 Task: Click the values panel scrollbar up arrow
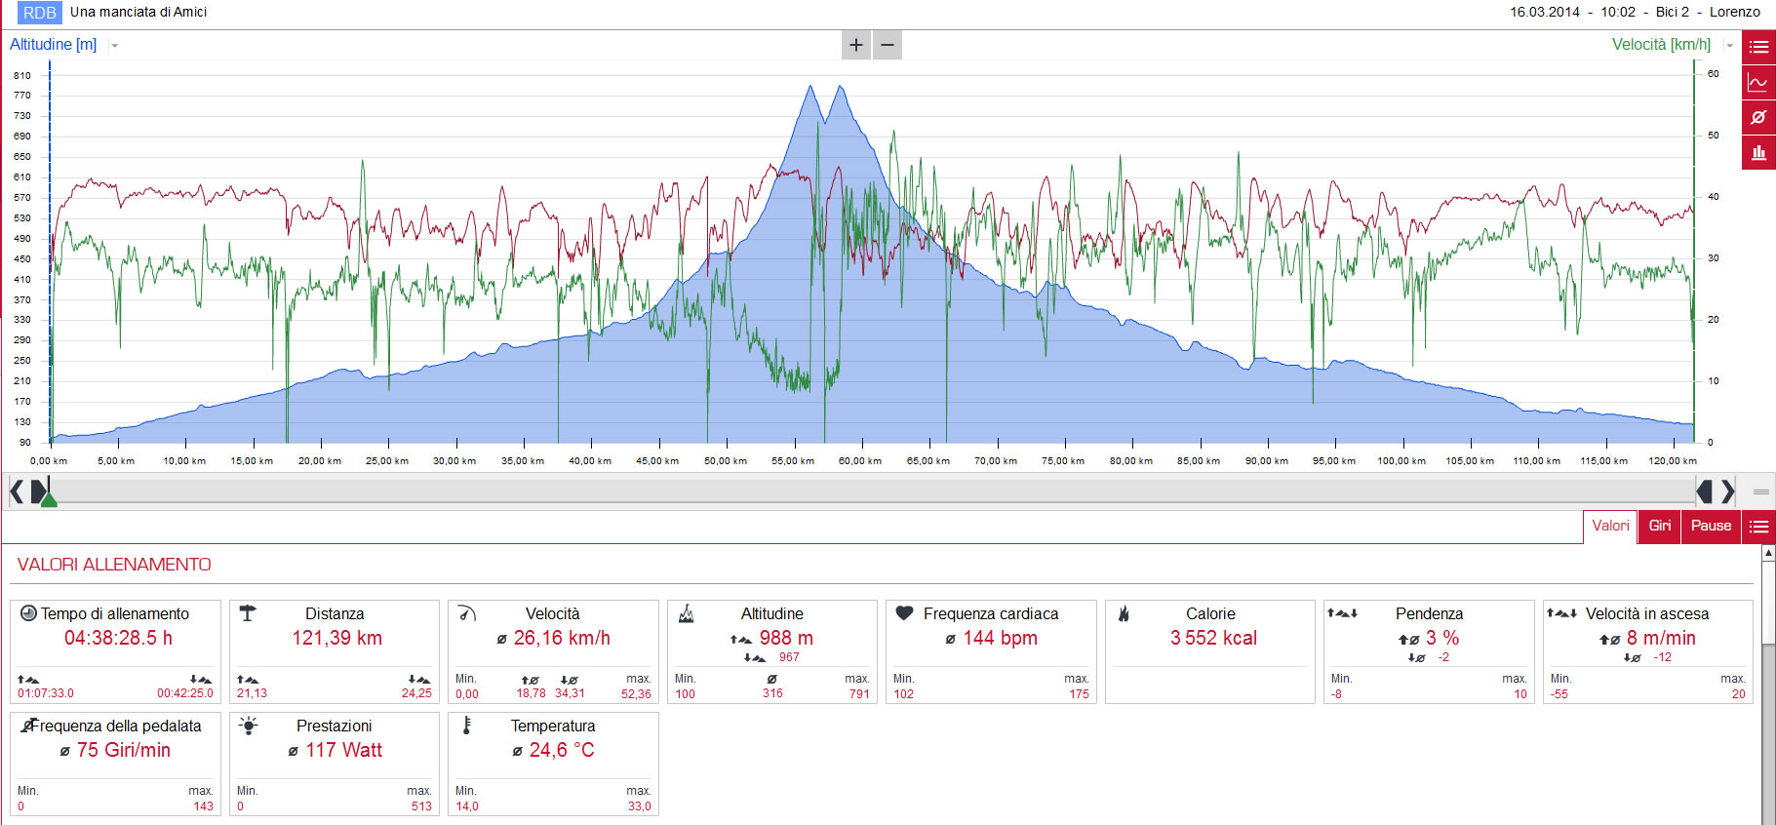pyautogui.click(x=1768, y=553)
